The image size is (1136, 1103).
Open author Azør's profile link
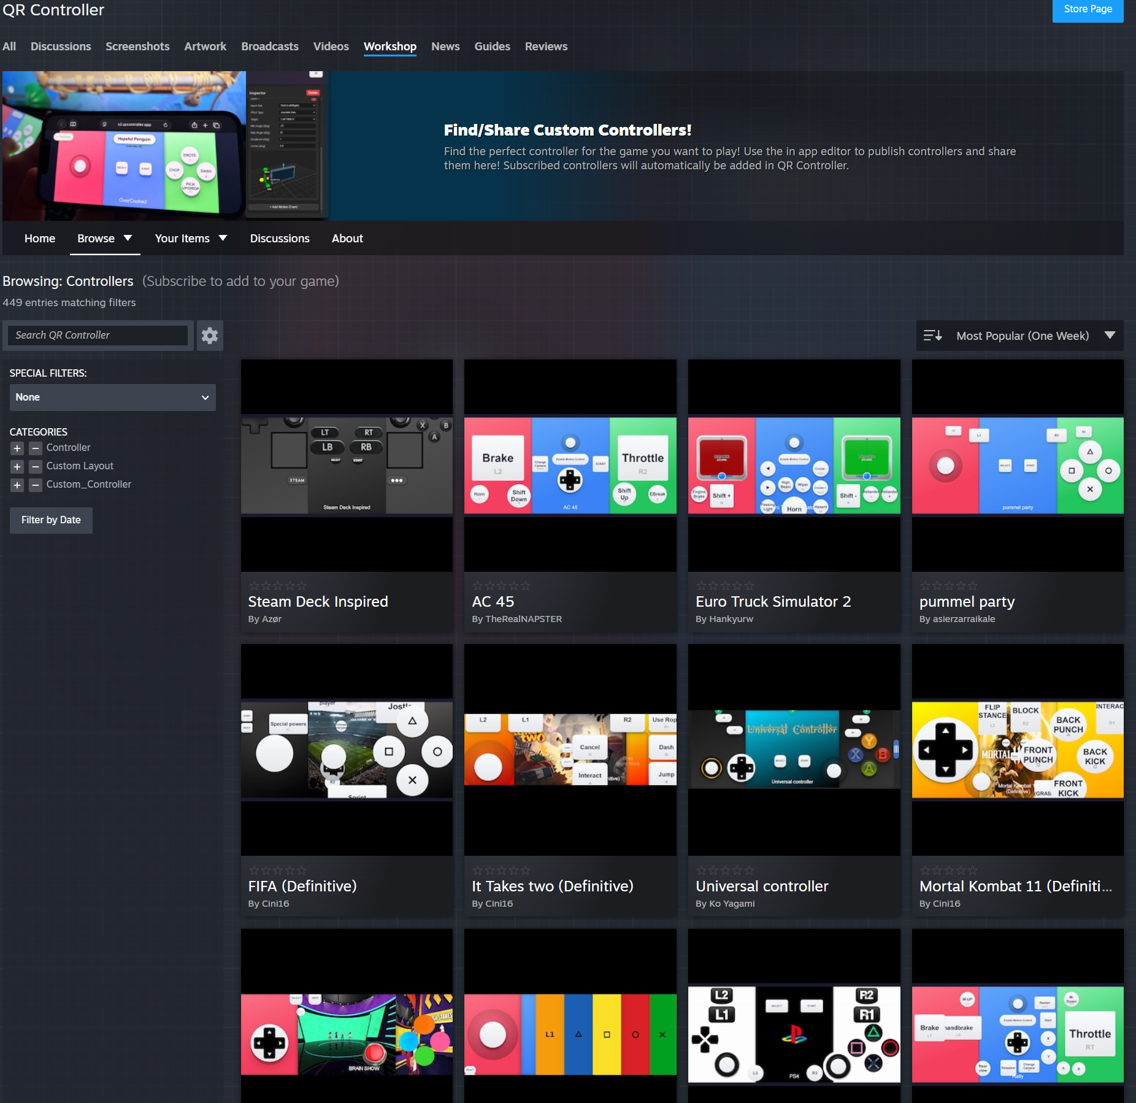(x=272, y=620)
